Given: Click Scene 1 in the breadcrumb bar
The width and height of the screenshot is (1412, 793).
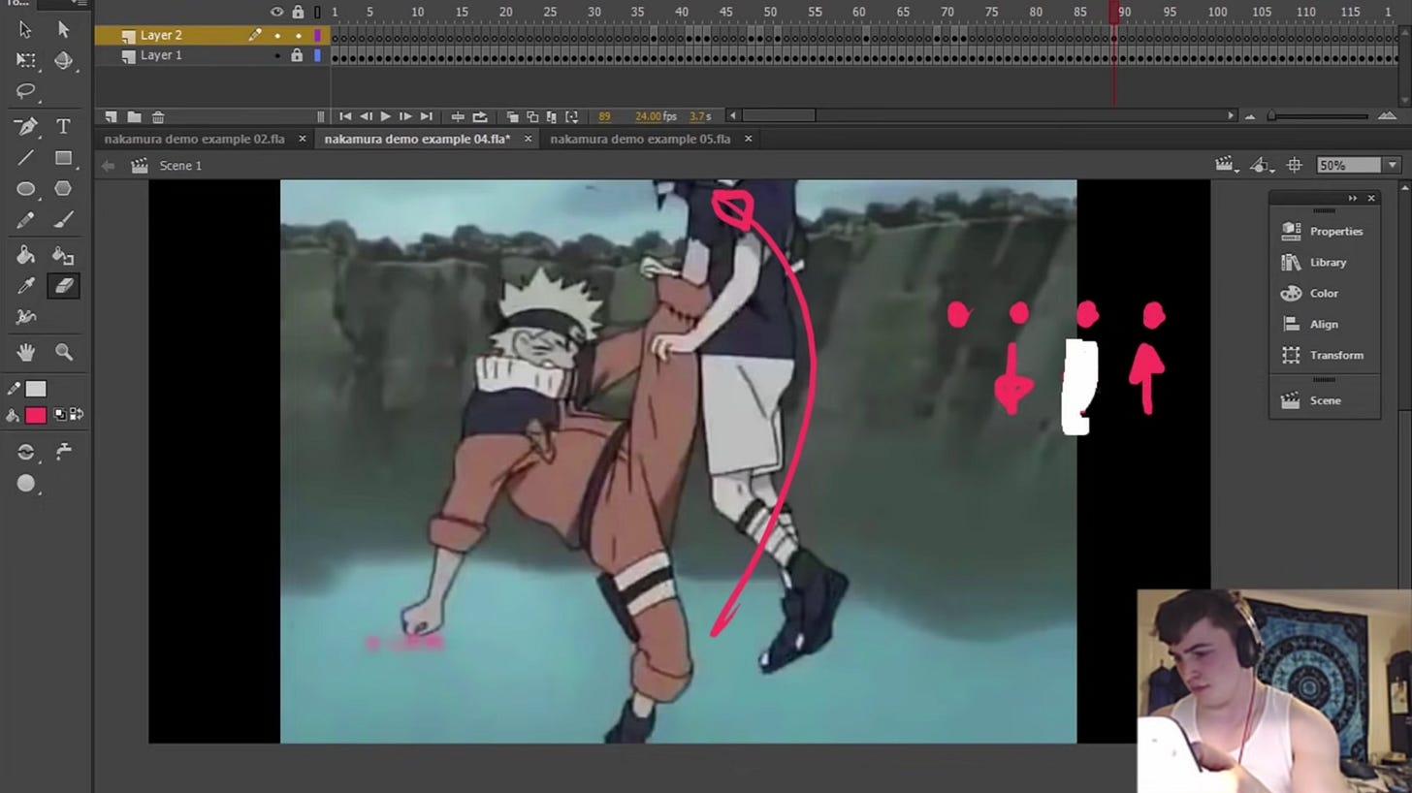Looking at the screenshot, I should 180,166.
